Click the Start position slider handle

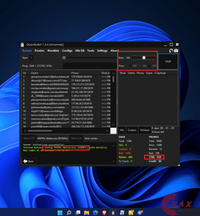[x=64, y=57]
